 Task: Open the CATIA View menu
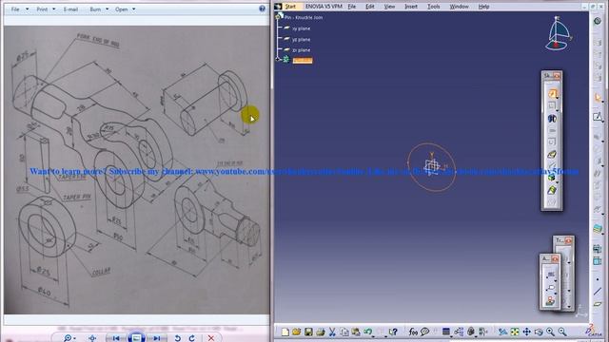(x=389, y=7)
